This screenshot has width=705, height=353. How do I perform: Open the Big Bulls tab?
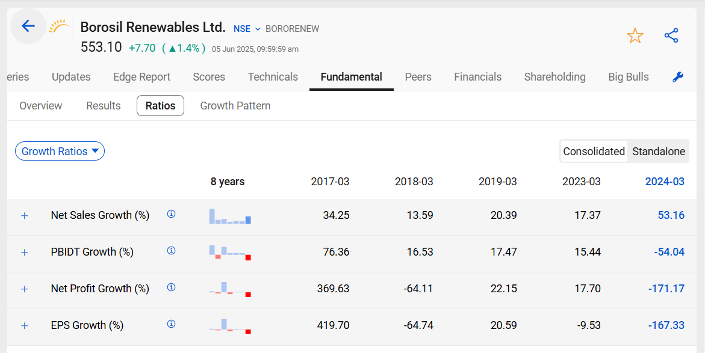point(629,77)
